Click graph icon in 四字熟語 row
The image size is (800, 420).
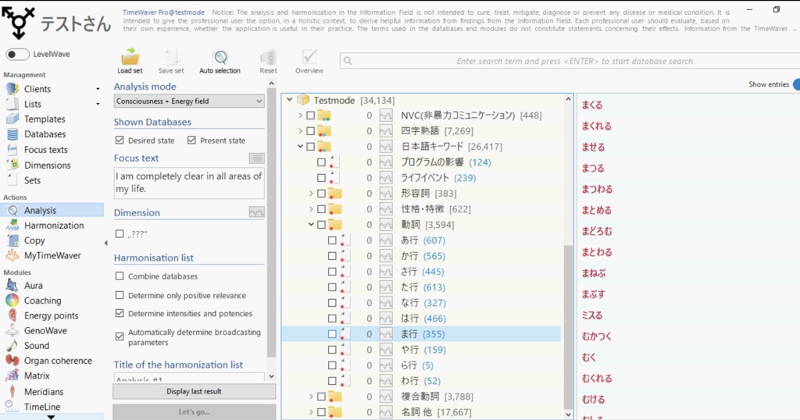[x=386, y=131]
